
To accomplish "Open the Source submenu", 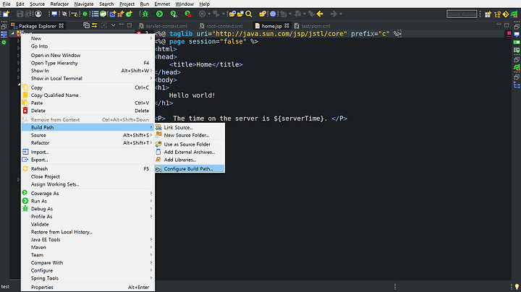I will [88, 135].
